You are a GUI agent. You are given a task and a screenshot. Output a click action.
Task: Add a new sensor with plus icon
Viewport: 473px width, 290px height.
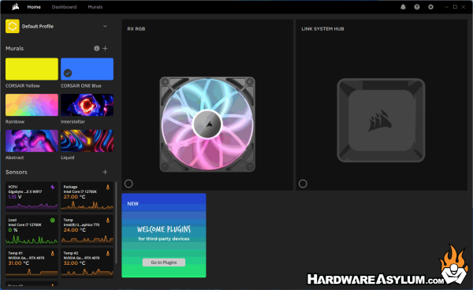pos(105,172)
